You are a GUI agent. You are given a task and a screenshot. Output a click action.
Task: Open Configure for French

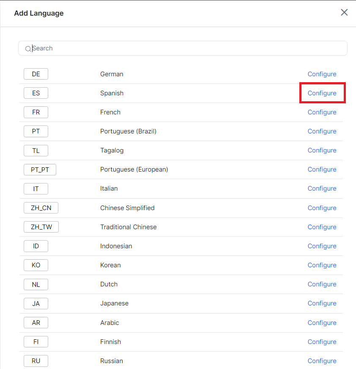click(x=322, y=112)
